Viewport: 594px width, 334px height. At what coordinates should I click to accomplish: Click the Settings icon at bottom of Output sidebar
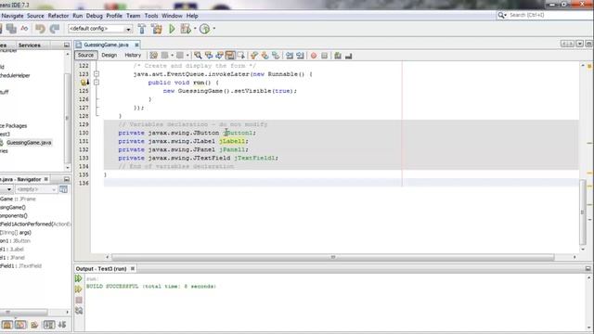pos(79,311)
